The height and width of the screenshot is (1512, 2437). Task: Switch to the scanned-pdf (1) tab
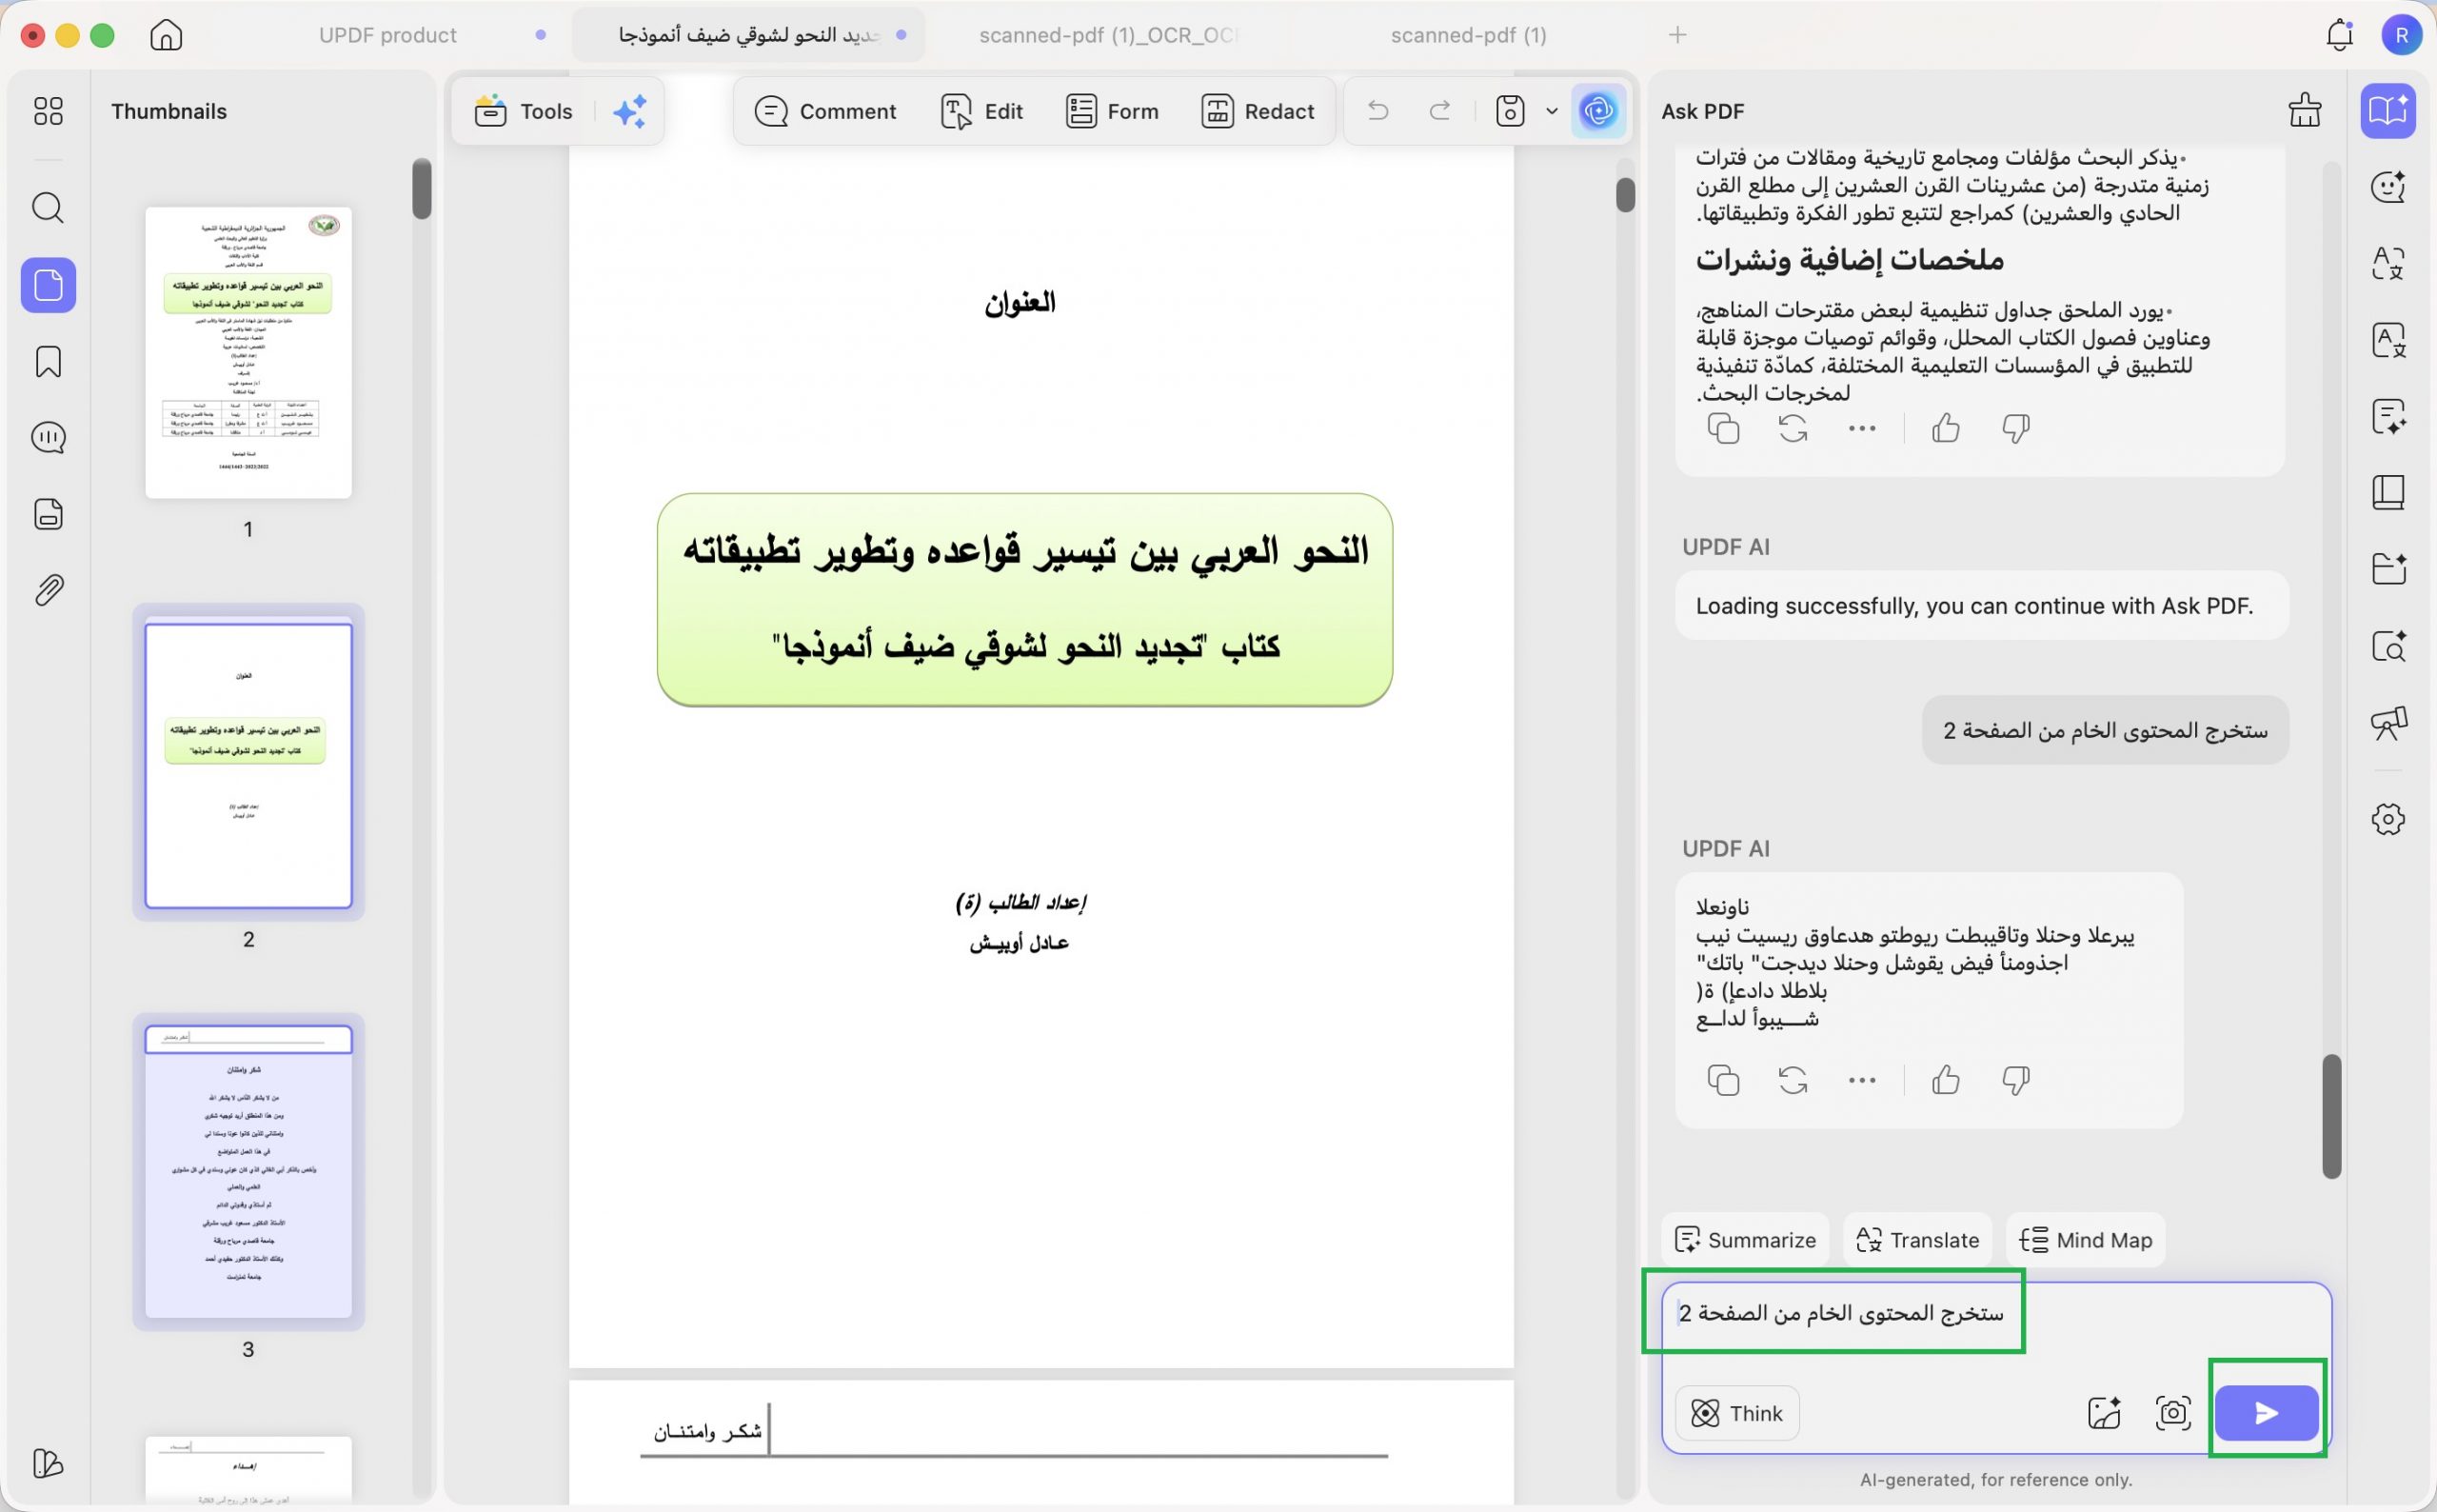[1469, 35]
